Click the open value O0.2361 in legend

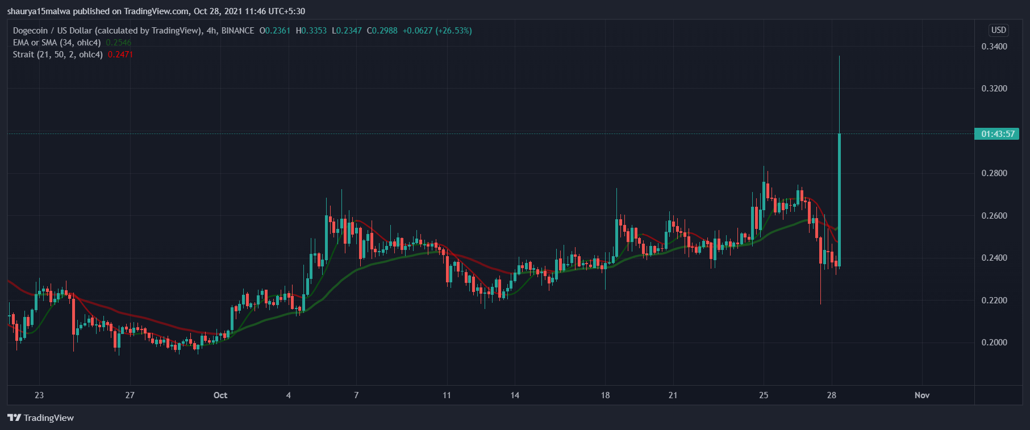pyautogui.click(x=275, y=31)
